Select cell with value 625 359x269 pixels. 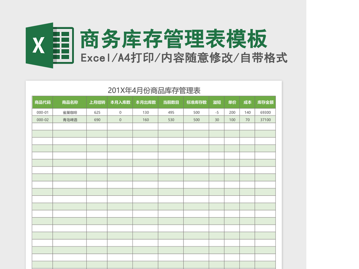tap(97, 112)
